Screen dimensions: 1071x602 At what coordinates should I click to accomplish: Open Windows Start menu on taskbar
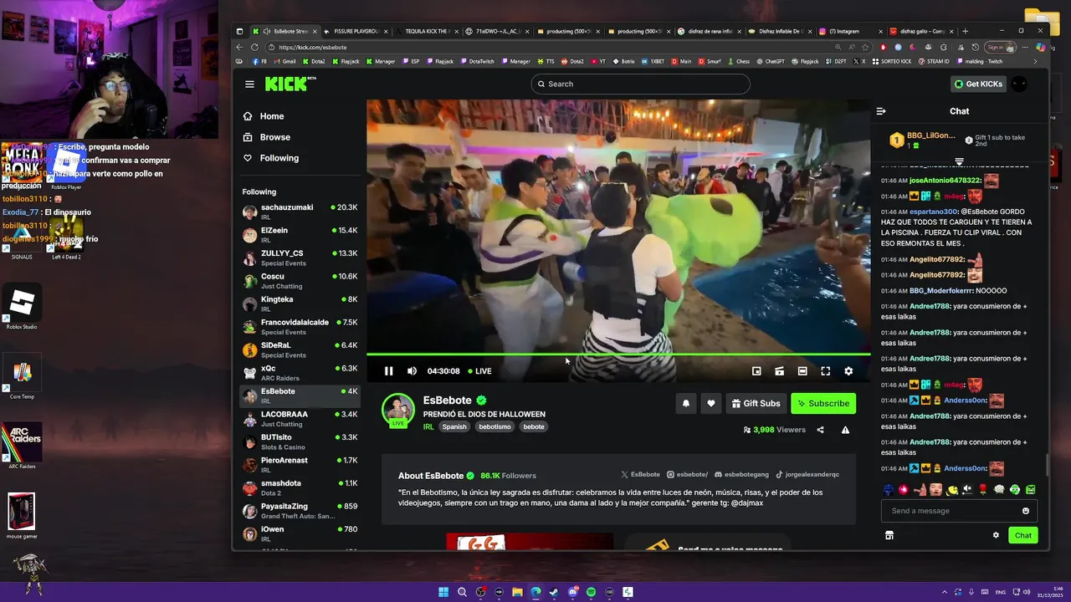pos(443,592)
